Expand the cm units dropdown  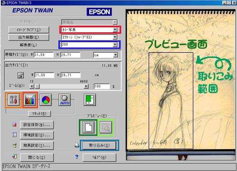116,55
